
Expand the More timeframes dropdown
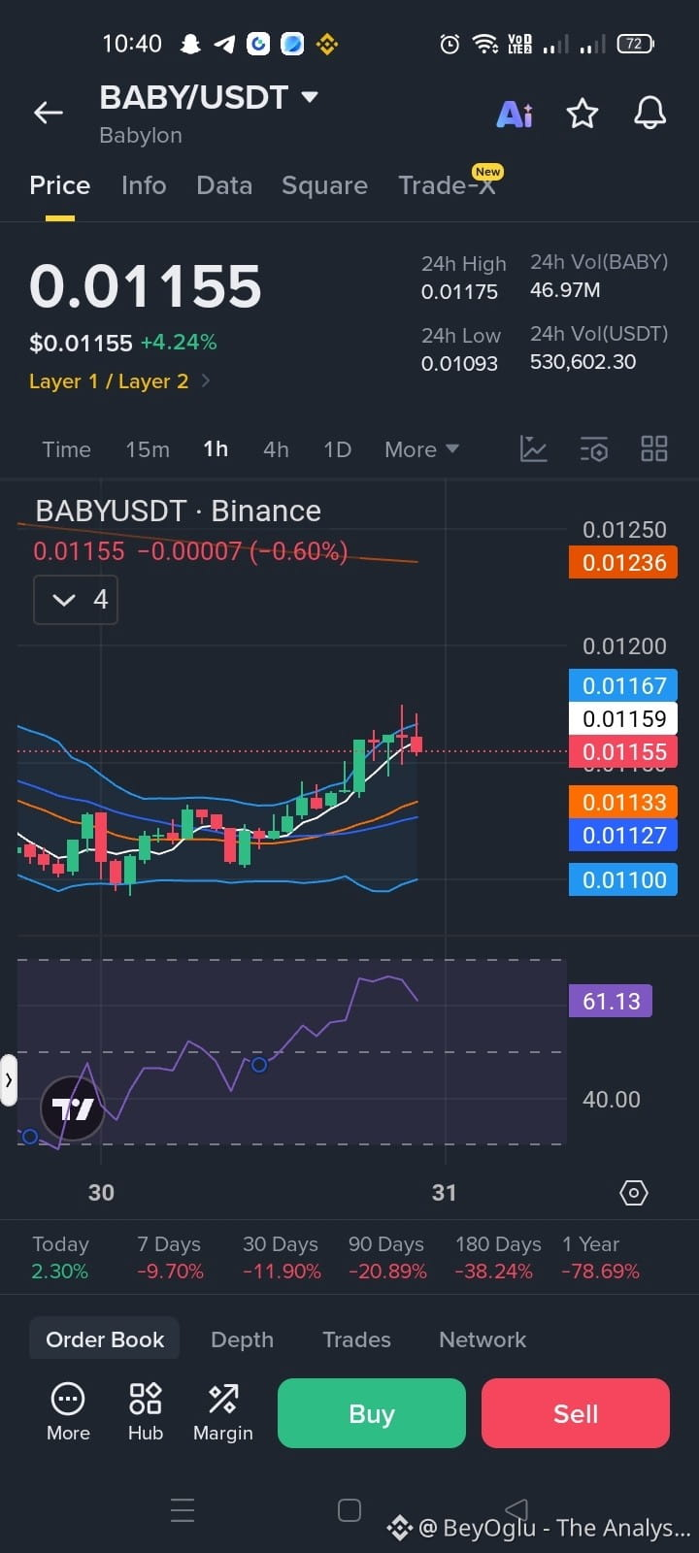(x=421, y=449)
